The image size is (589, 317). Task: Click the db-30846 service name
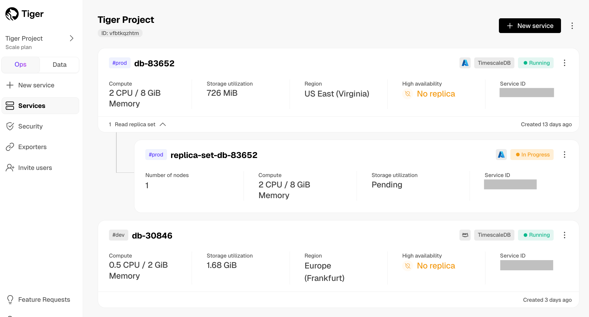pos(152,236)
